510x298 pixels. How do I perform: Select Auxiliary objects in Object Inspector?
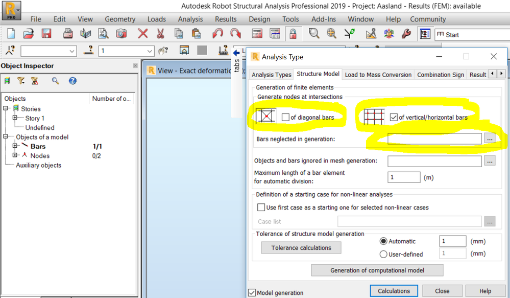point(38,165)
